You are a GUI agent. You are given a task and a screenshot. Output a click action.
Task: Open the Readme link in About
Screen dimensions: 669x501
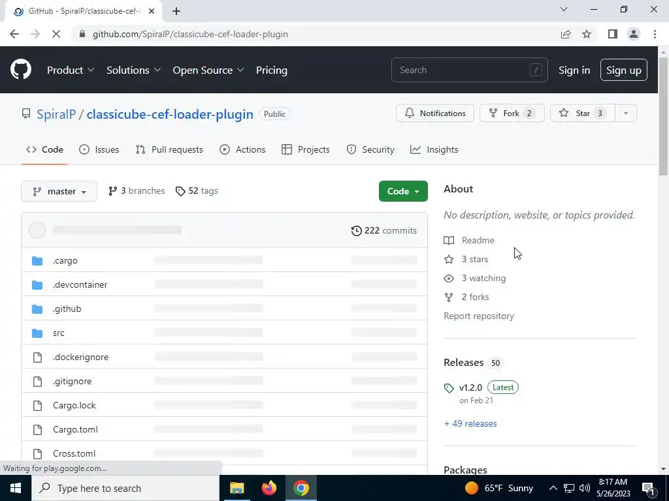coord(469,240)
